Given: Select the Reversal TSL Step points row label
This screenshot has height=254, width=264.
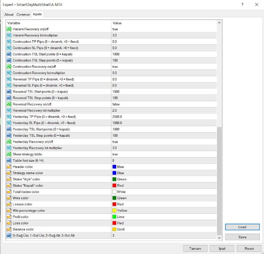Looking at the screenshot, I should coord(40,98).
